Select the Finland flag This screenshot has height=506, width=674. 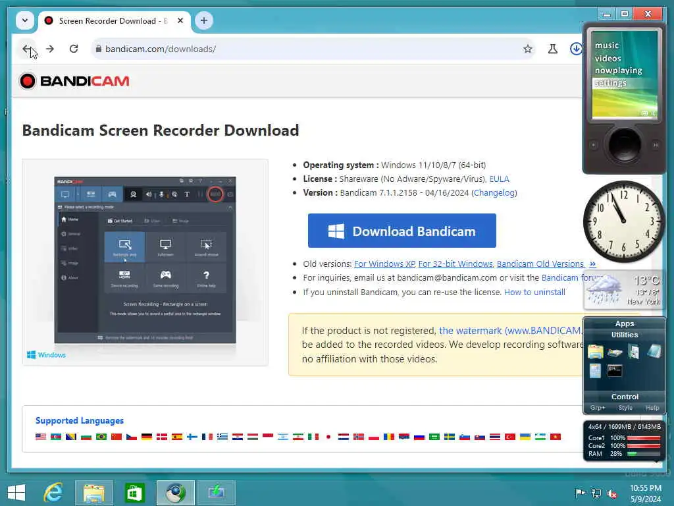(192, 437)
